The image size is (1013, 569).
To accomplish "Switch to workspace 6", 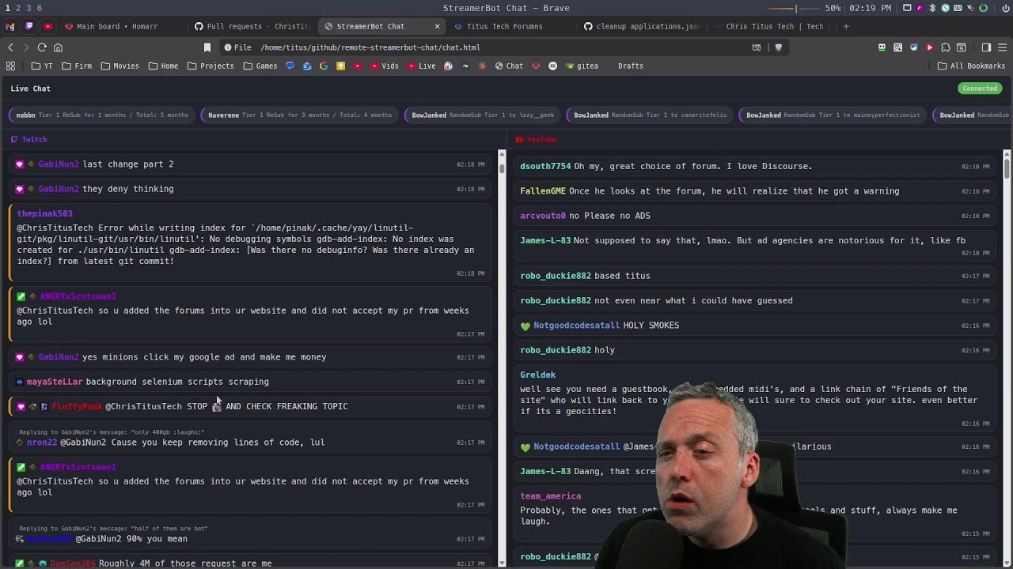I will (39, 8).
